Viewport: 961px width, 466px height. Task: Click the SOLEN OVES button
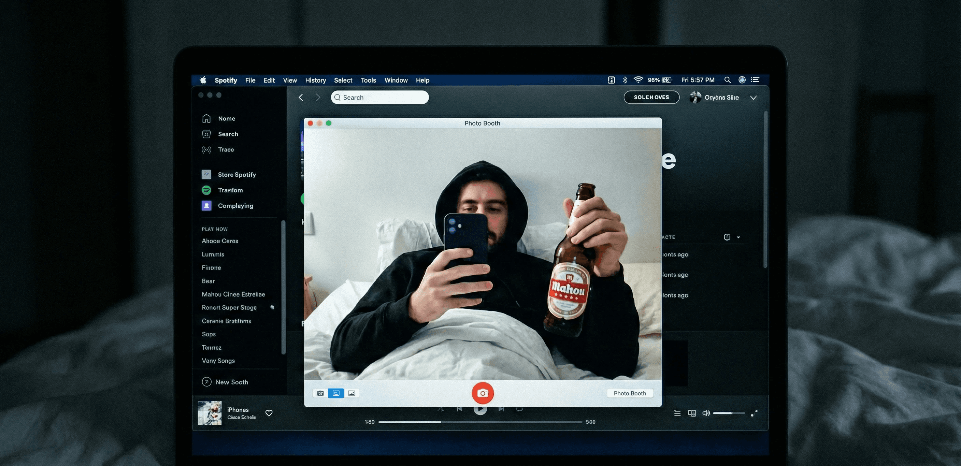(651, 97)
